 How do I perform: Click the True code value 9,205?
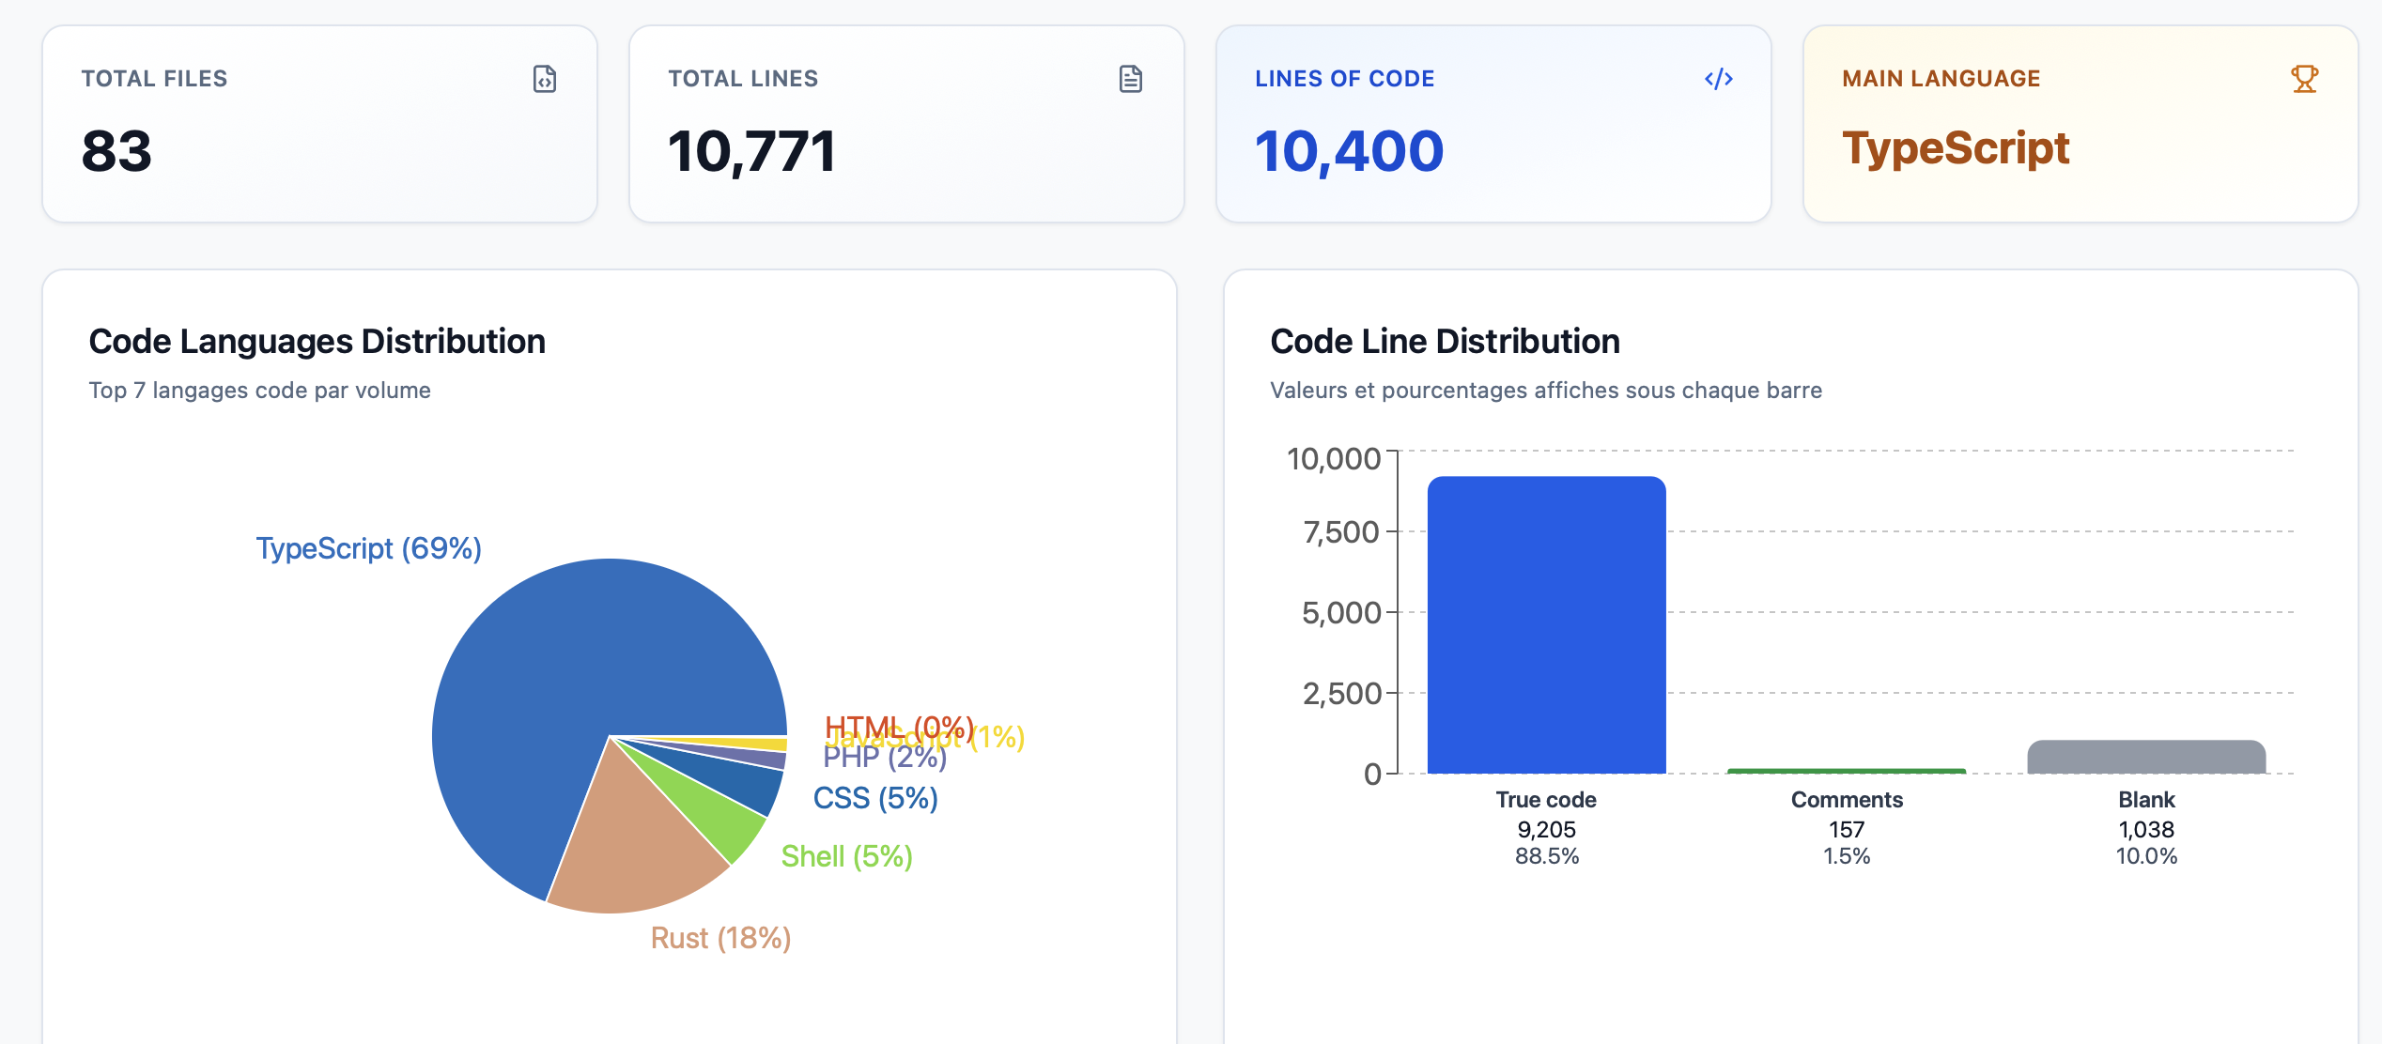tap(1547, 830)
